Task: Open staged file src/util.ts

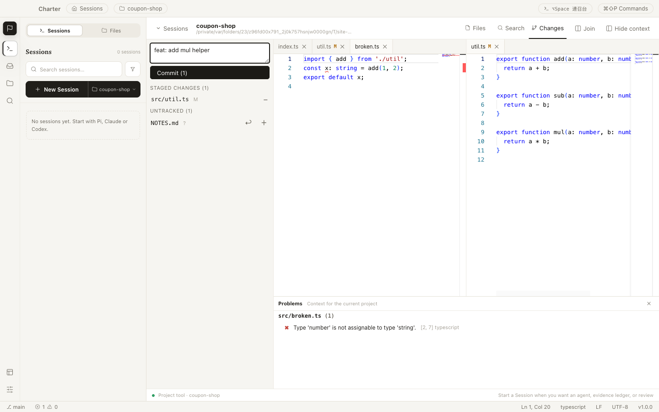Action: point(170,99)
